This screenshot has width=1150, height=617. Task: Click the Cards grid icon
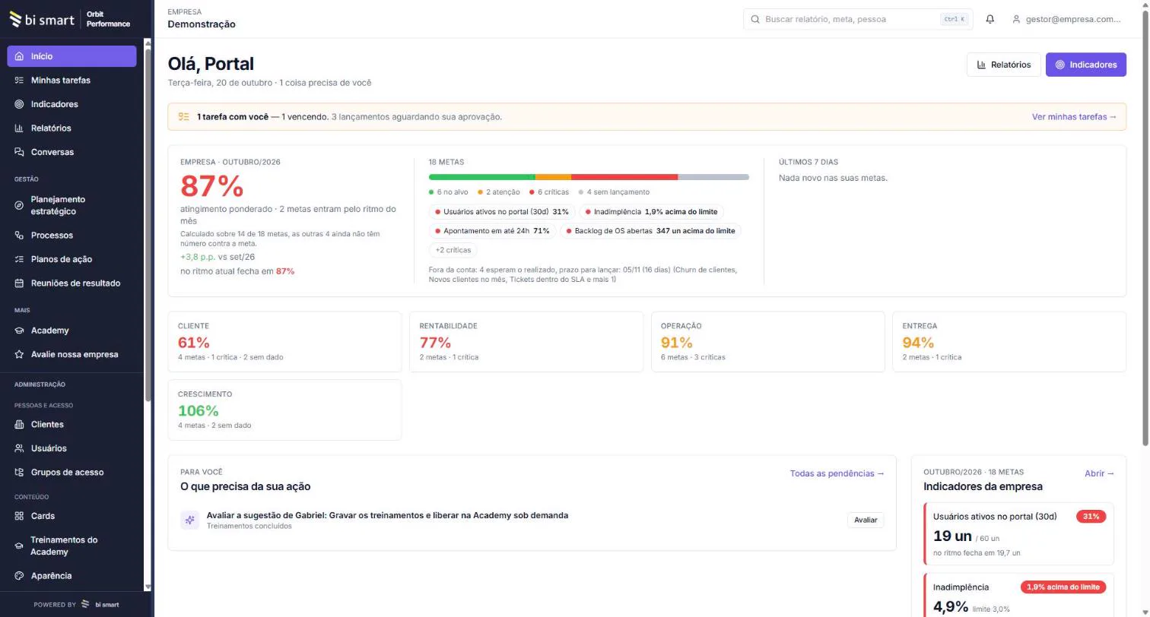(20, 516)
